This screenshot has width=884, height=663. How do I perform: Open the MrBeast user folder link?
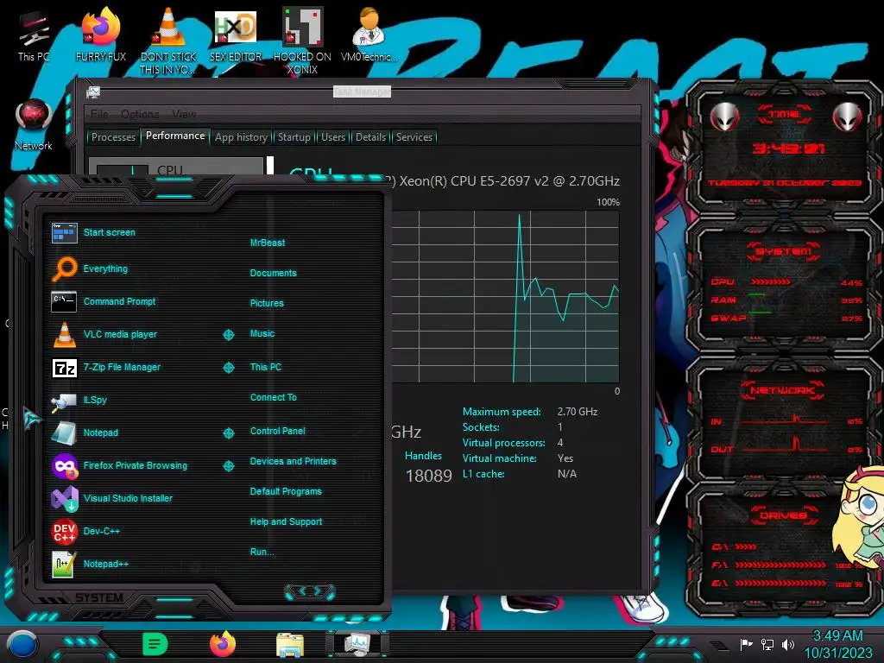point(268,243)
